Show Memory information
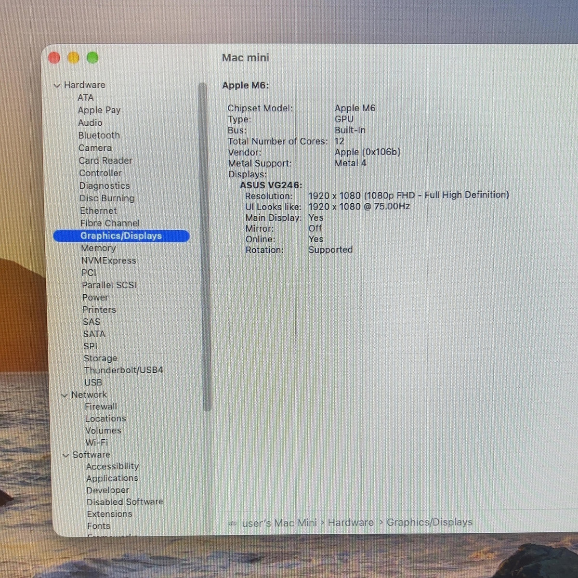 [98, 248]
